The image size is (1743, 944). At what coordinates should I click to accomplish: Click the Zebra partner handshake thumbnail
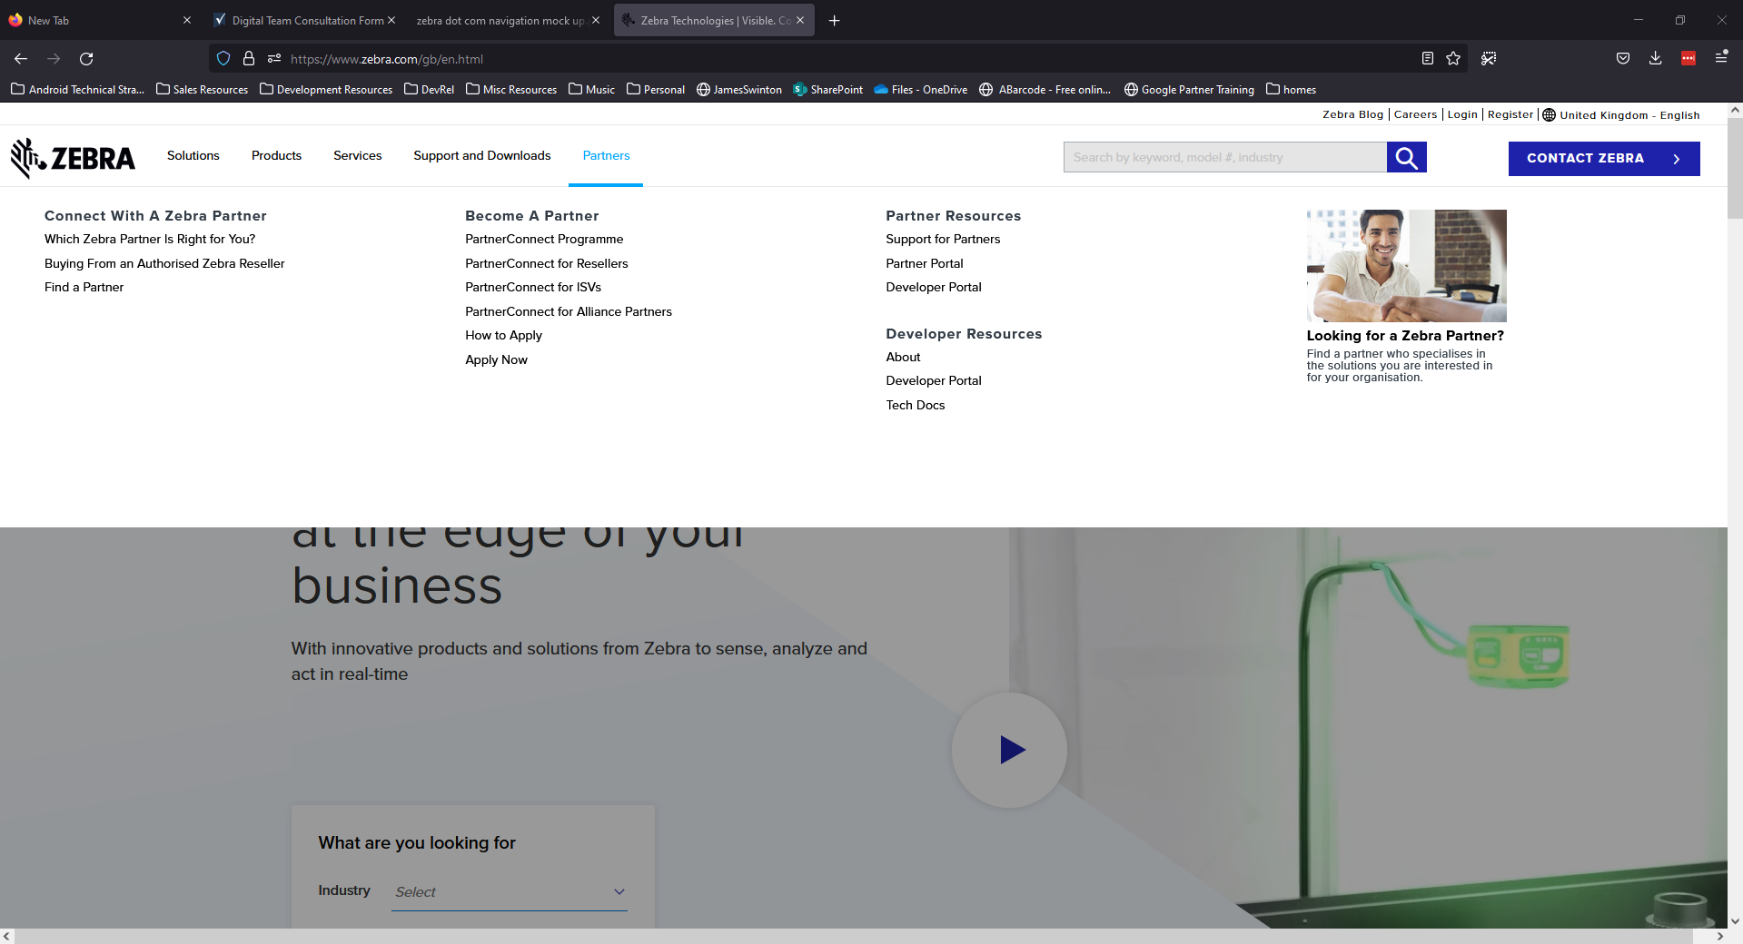coord(1406,265)
